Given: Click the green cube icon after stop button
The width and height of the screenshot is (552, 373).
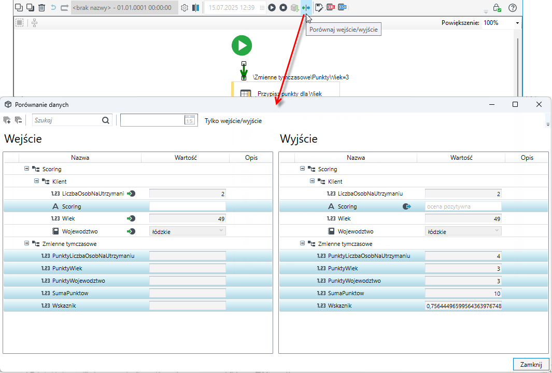Looking at the screenshot, I should [294, 7].
